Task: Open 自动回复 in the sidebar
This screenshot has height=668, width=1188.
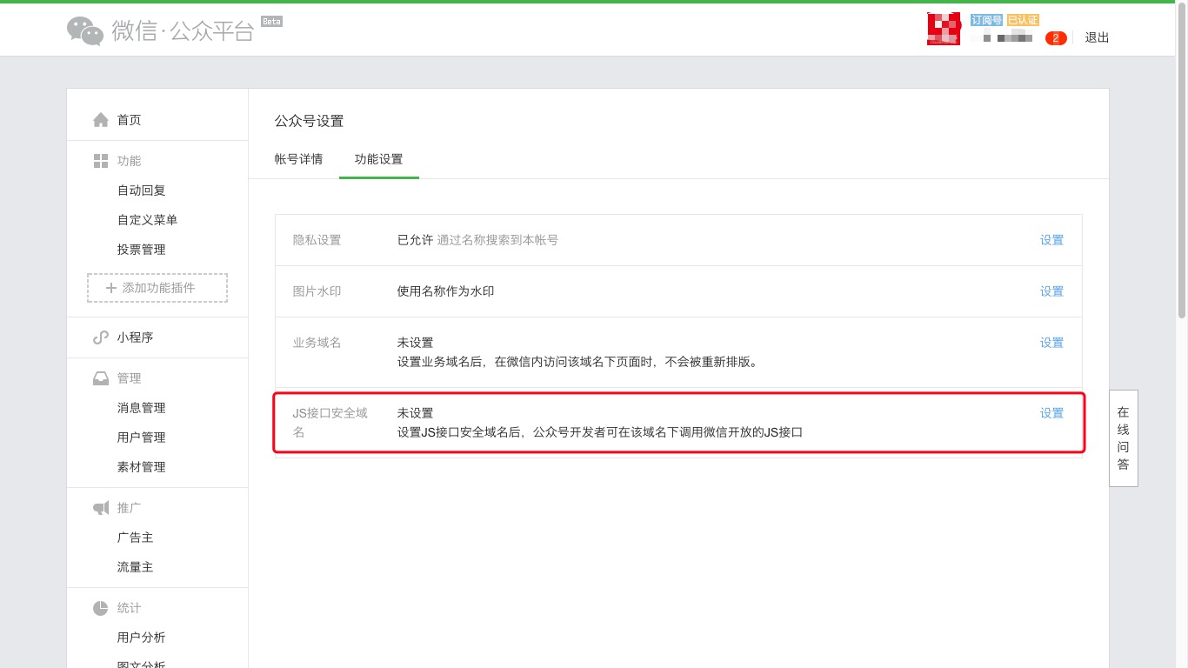Action: (142, 190)
